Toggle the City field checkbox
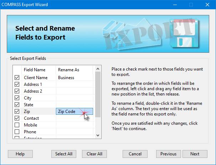The width and height of the screenshot is (216, 165). [17, 98]
